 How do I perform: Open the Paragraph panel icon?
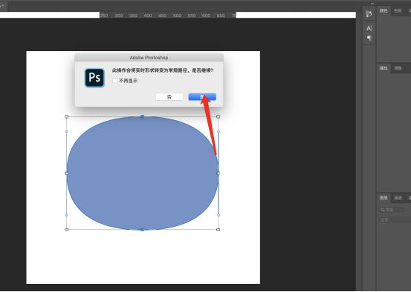pyautogui.click(x=369, y=38)
